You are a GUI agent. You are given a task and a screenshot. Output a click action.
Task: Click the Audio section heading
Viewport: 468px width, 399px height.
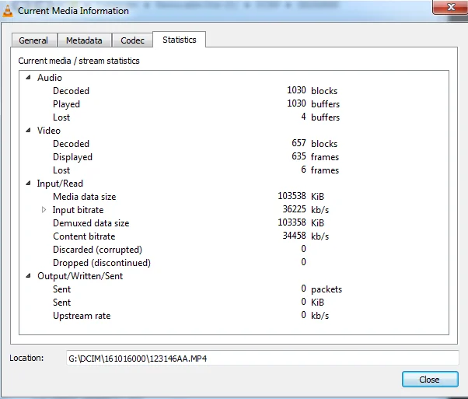pos(50,78)
